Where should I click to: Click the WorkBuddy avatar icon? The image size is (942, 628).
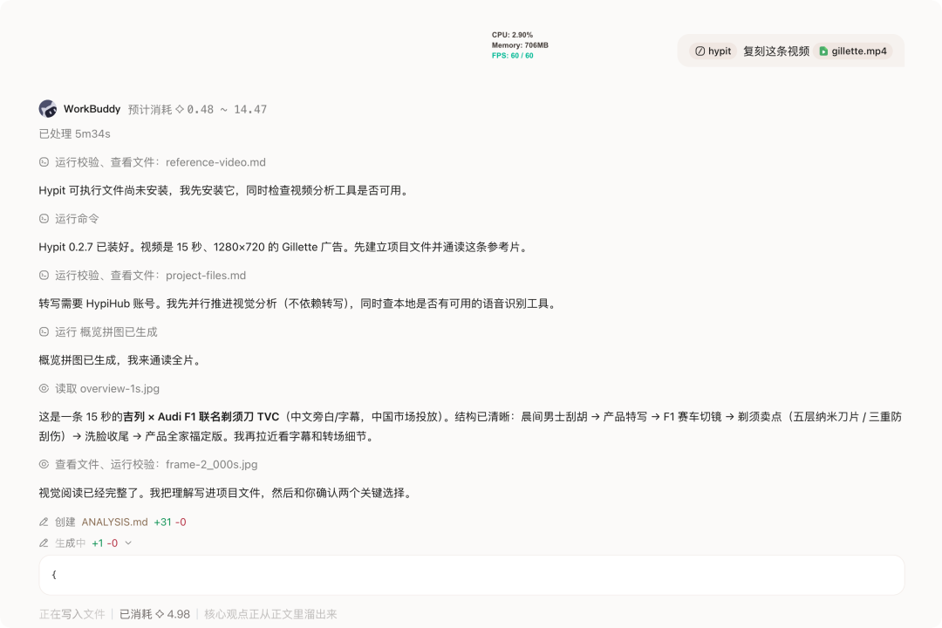(48, 109)
